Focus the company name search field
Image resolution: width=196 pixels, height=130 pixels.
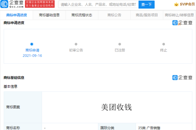coord(98,5)
